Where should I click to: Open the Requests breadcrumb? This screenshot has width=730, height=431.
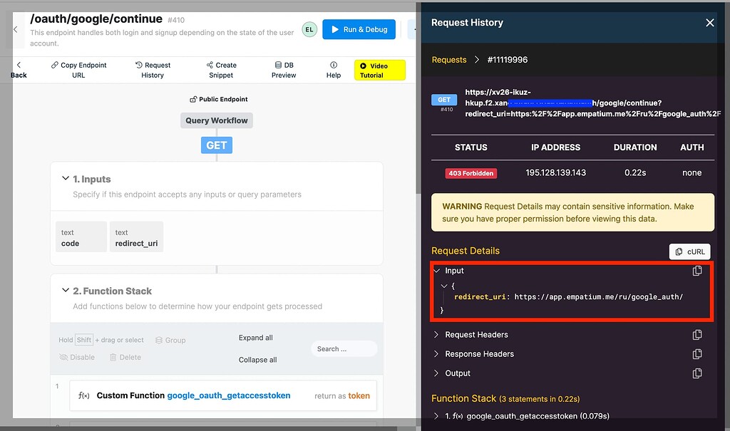tap(448, 60)
